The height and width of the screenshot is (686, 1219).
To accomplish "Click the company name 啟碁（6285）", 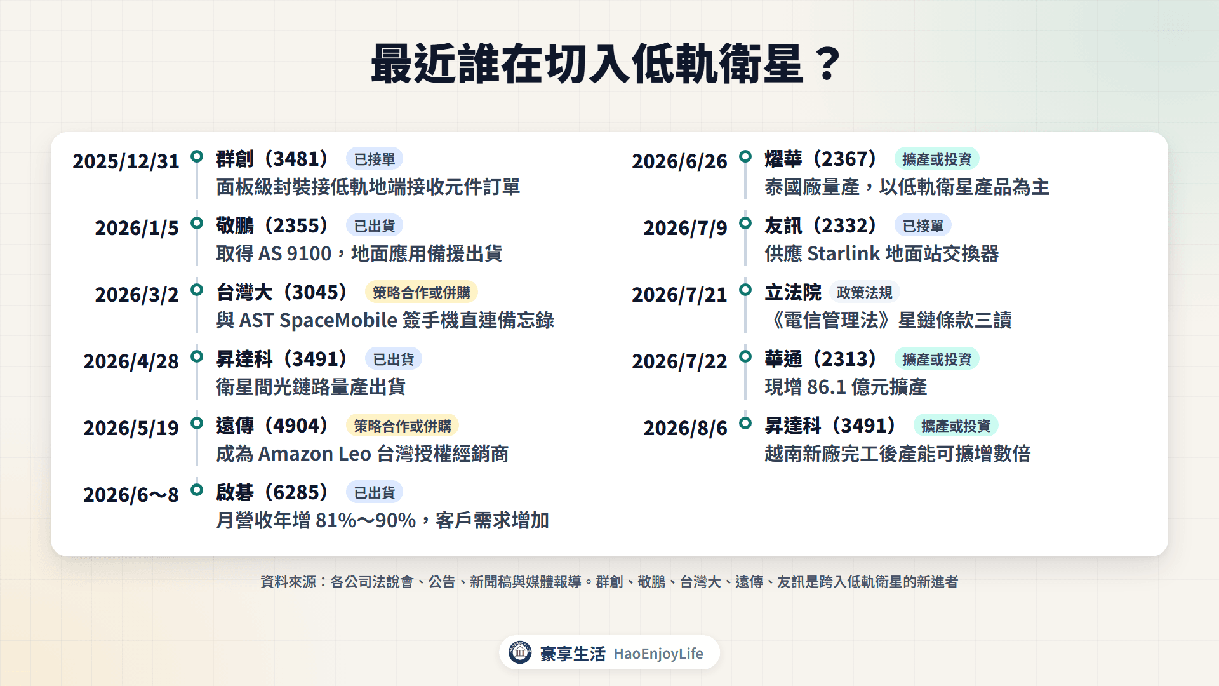I will (273, 492).
